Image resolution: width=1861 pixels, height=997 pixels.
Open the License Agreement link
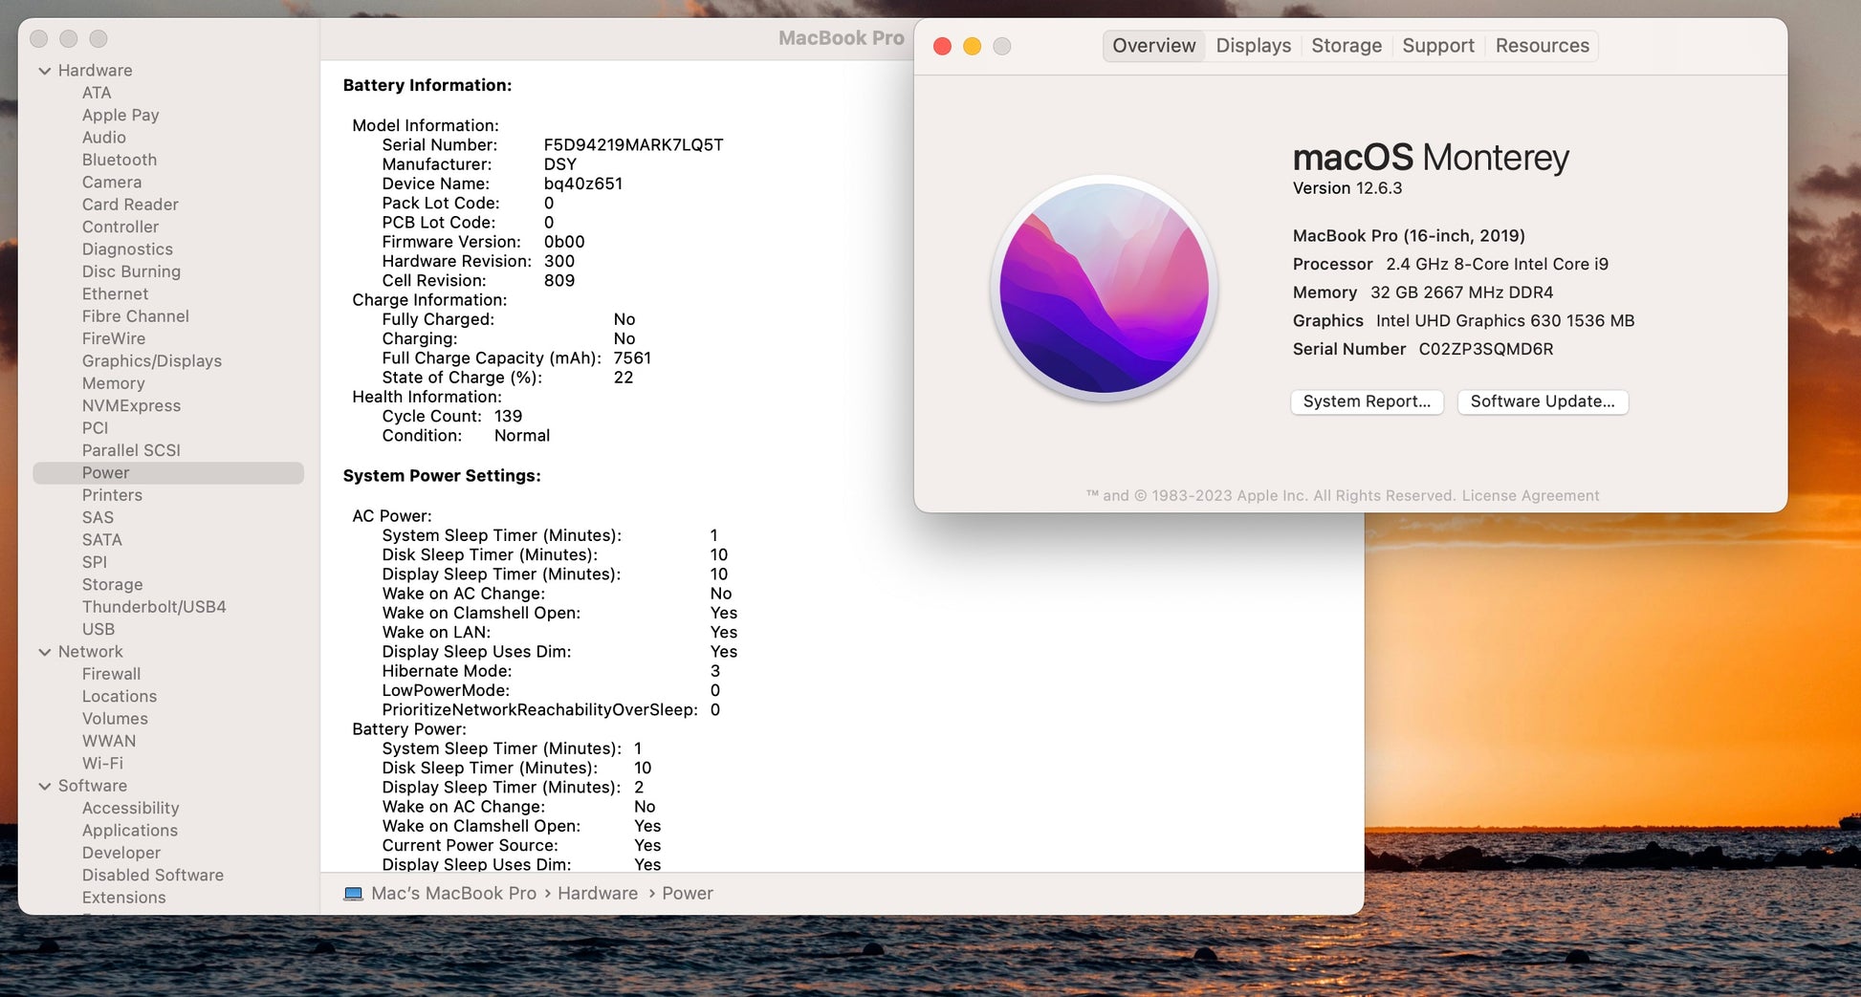coord(1530,495)
